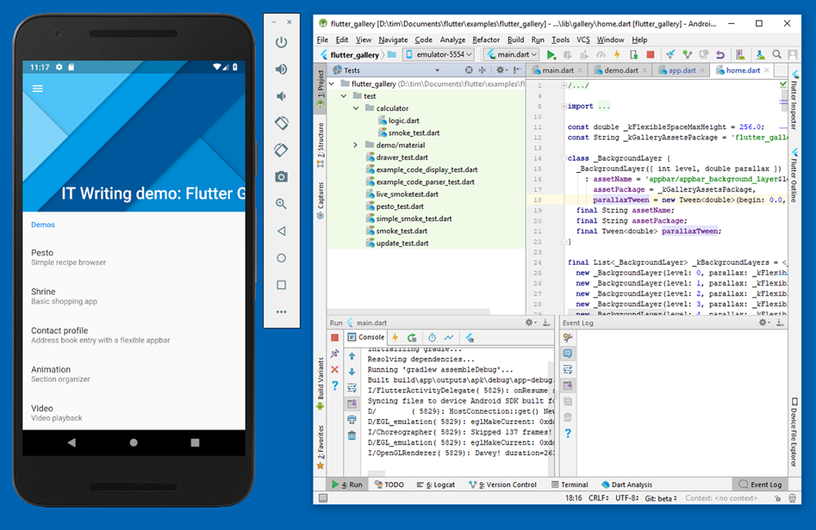The height and width of the screenshot is (530, 816).
Task: Open the Git: beta branch selector
Action: (661, 498)
